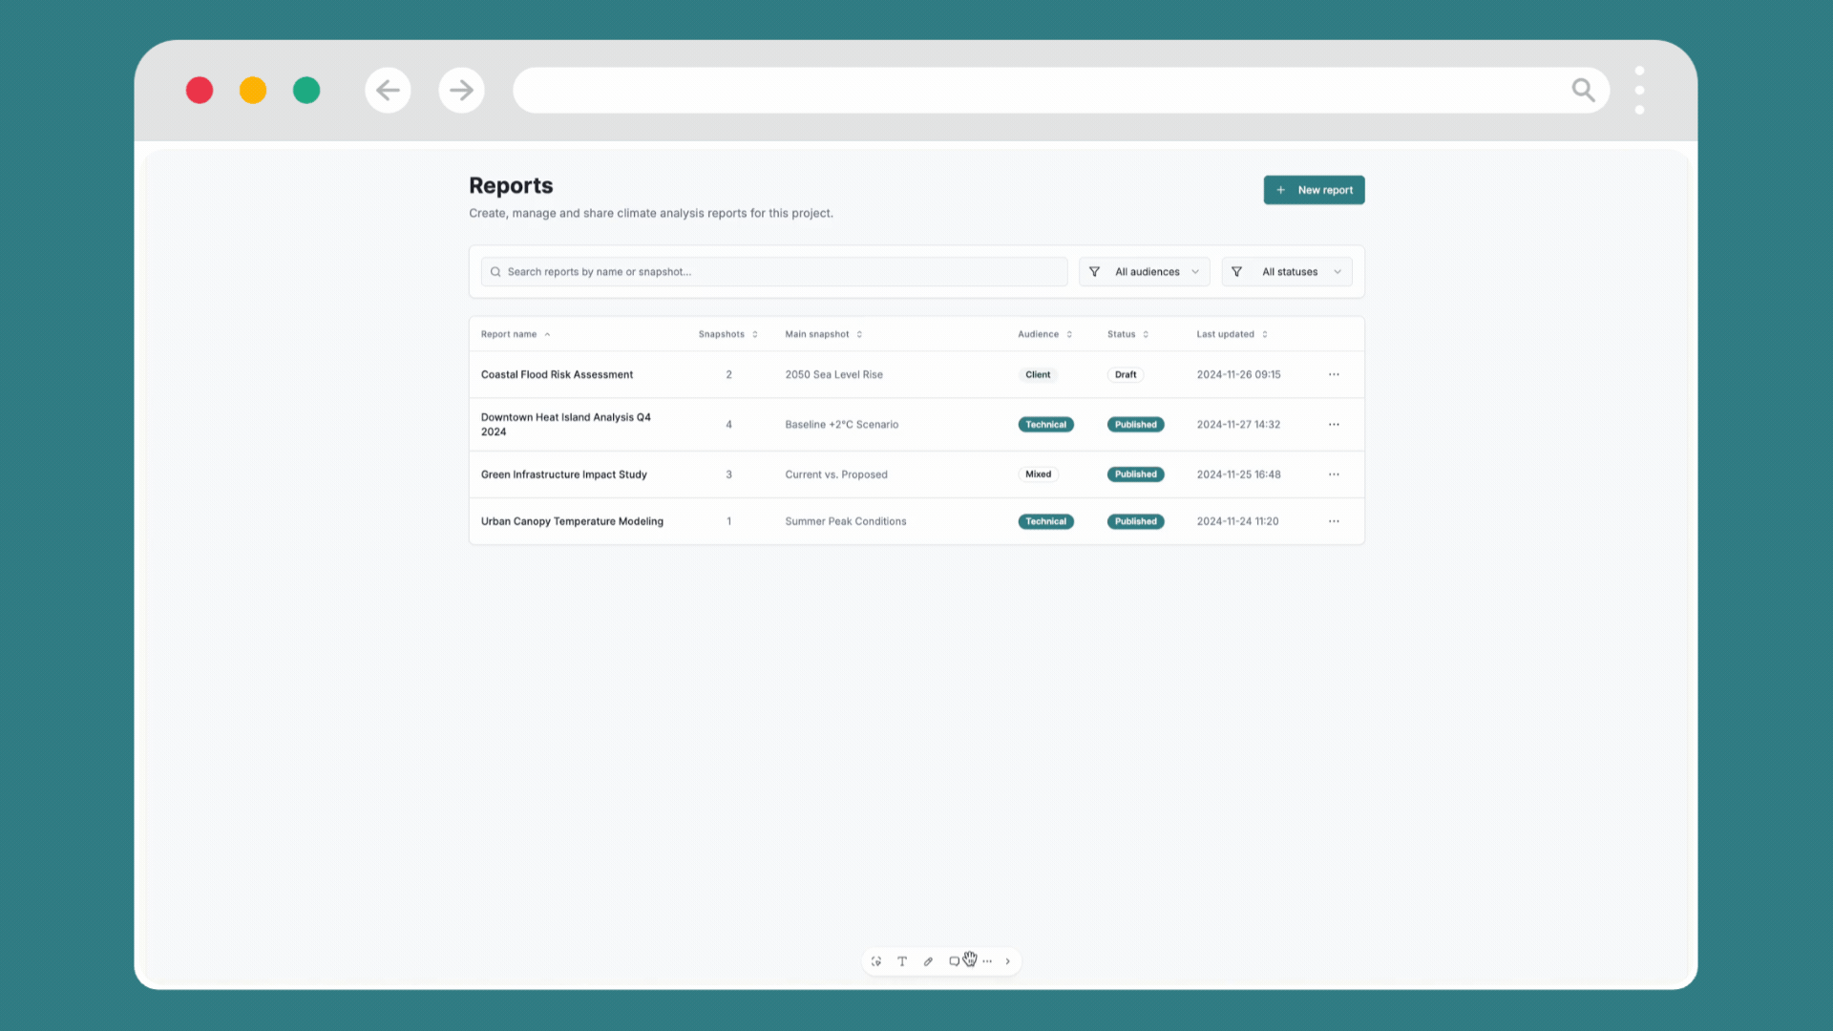Open the Downtown Heat Island Analysis Q4 2024 report
The image size is (1833, 1031).
(x=565, y=425)
